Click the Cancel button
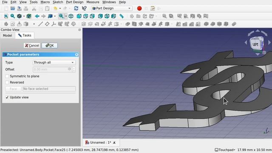The image size is (272, 153). coord(32,45)
